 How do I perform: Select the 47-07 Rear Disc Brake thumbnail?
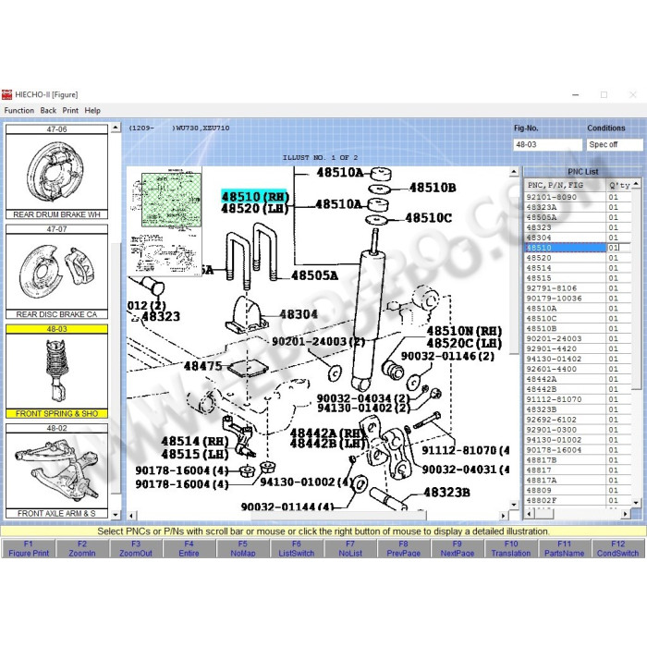pyautogui.click(x=56, y=272)
